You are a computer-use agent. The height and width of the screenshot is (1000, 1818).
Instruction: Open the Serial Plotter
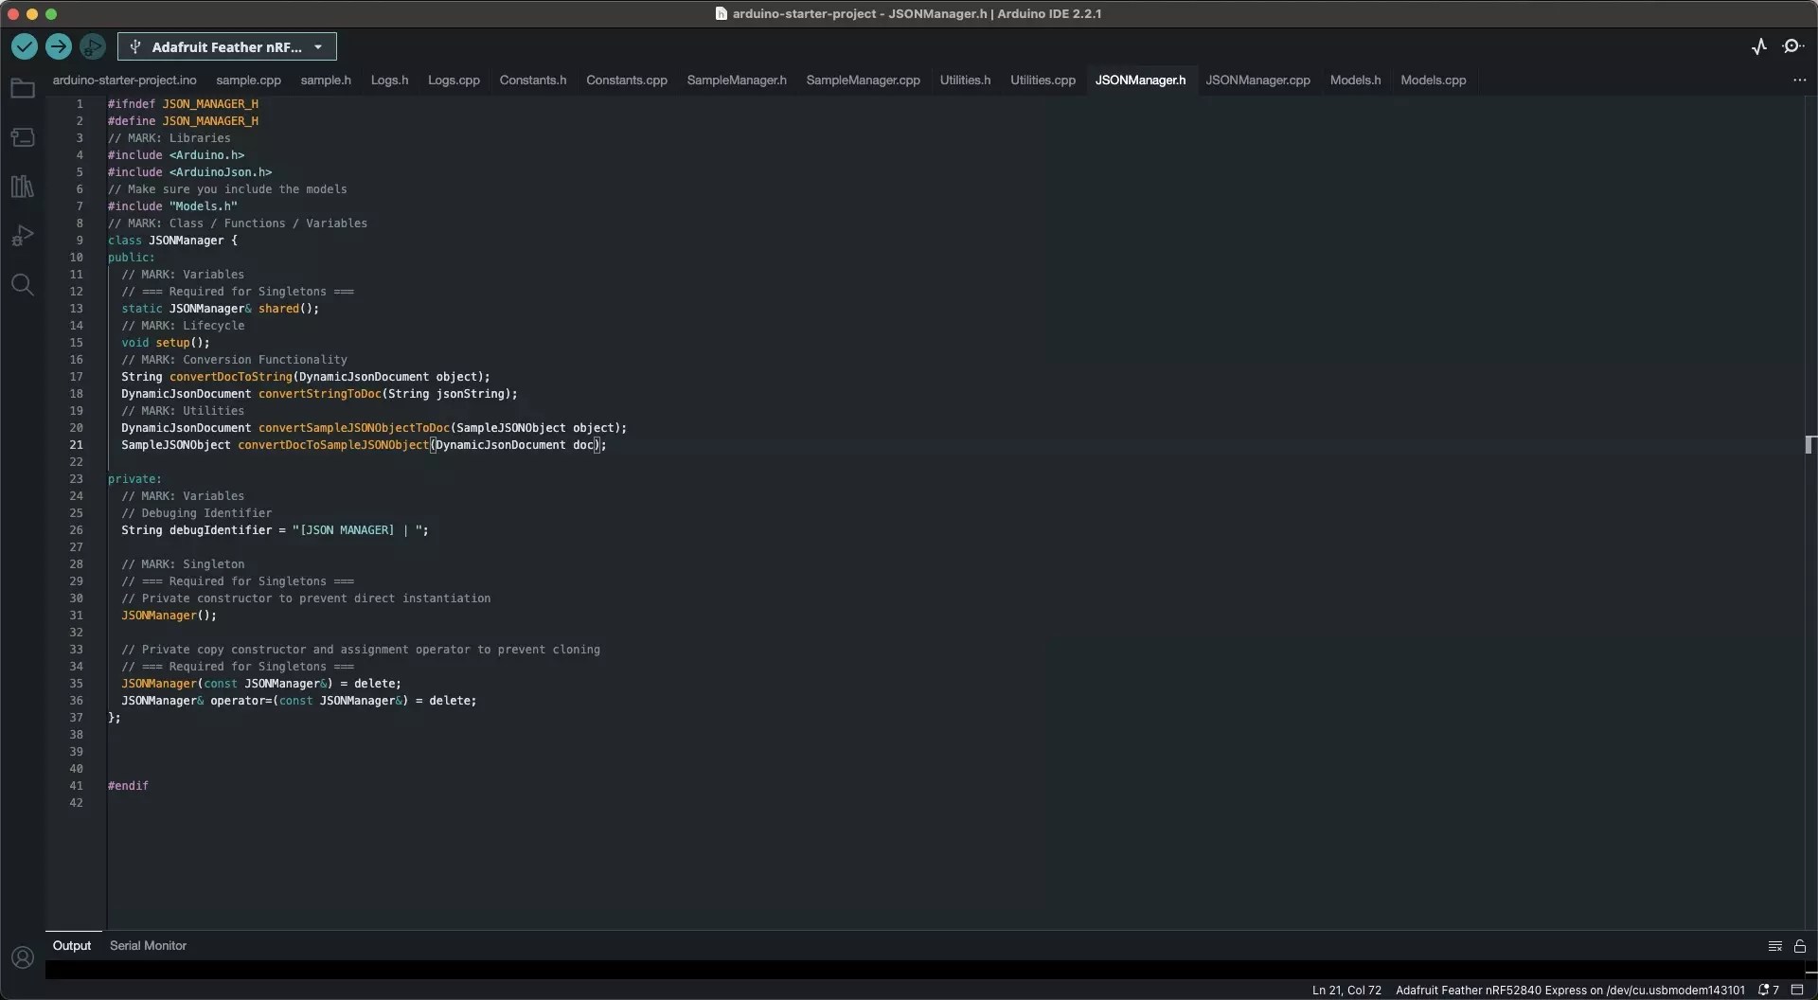(1760, 45)
